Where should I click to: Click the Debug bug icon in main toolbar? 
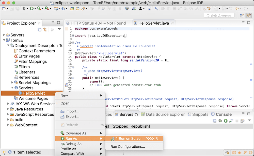tap(24, 9)
